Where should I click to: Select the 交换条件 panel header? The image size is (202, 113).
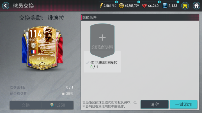point(140,17)
